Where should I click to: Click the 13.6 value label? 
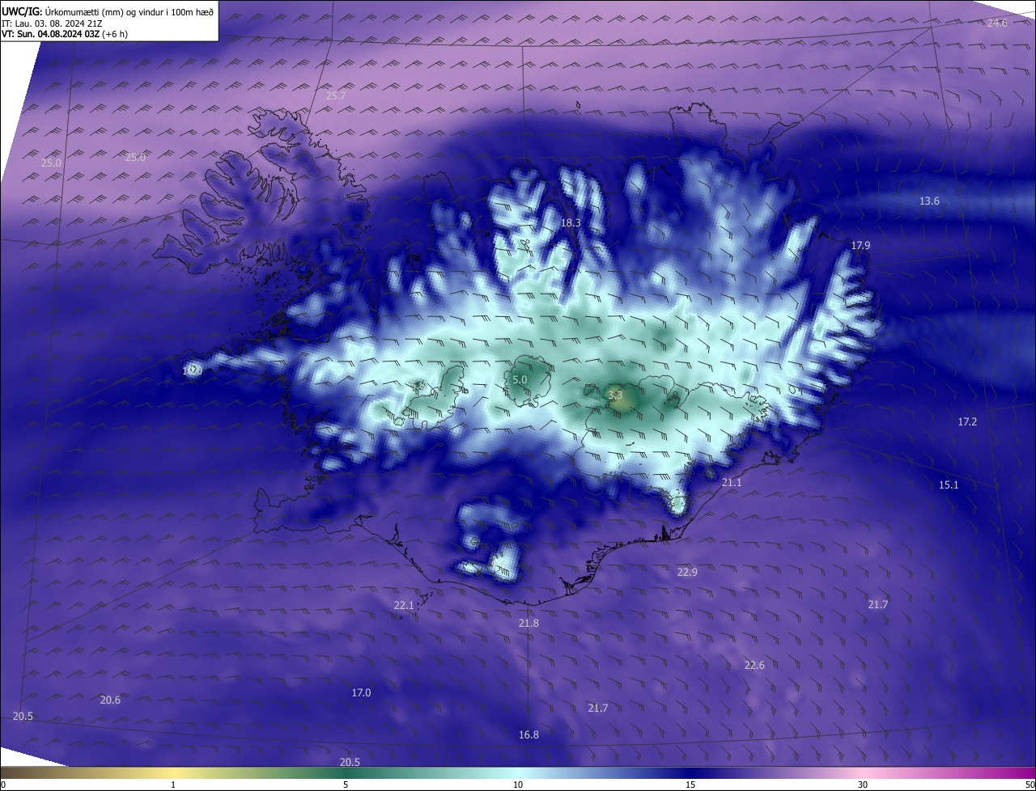(929, 201)
